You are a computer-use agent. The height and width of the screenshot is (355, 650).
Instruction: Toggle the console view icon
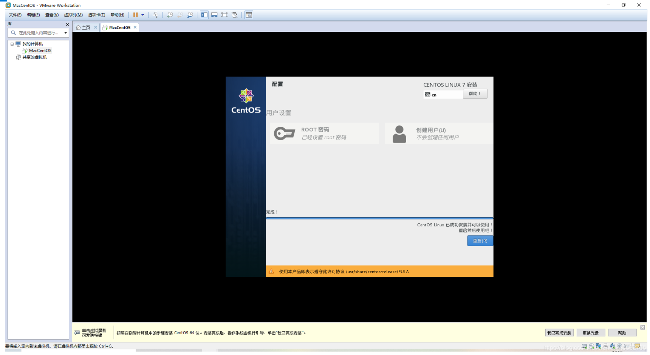pos(249,15)
